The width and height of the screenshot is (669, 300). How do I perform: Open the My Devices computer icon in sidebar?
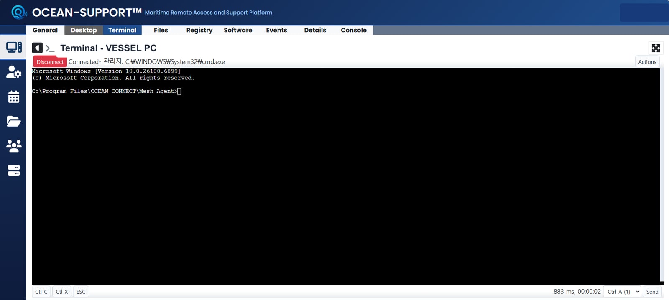point(14,47)
